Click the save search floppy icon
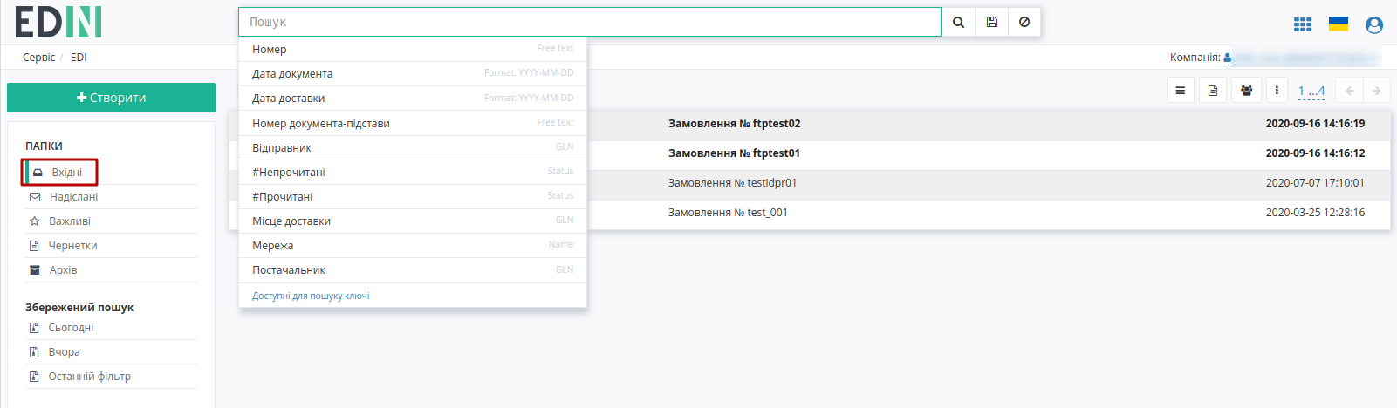 (x=992, y=22)
